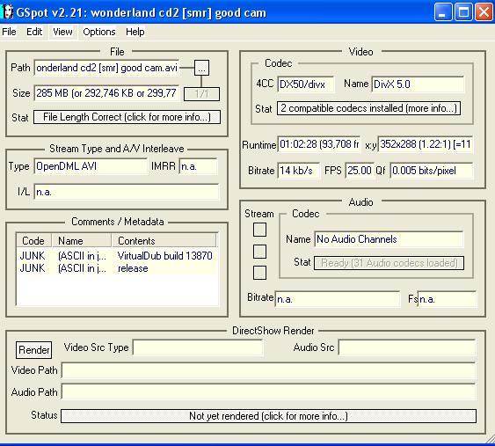Toggle the first audio Stream checkbox
Viewport: 495px width, 446px height.
[259, 230]
